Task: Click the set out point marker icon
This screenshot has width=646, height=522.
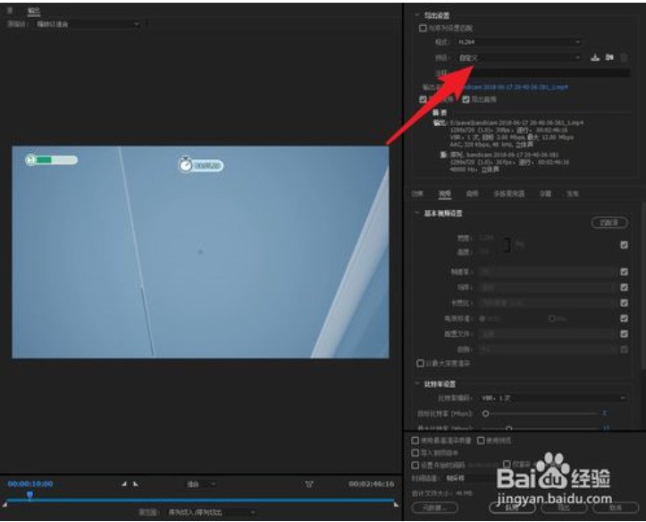Action: click(135, 484)
